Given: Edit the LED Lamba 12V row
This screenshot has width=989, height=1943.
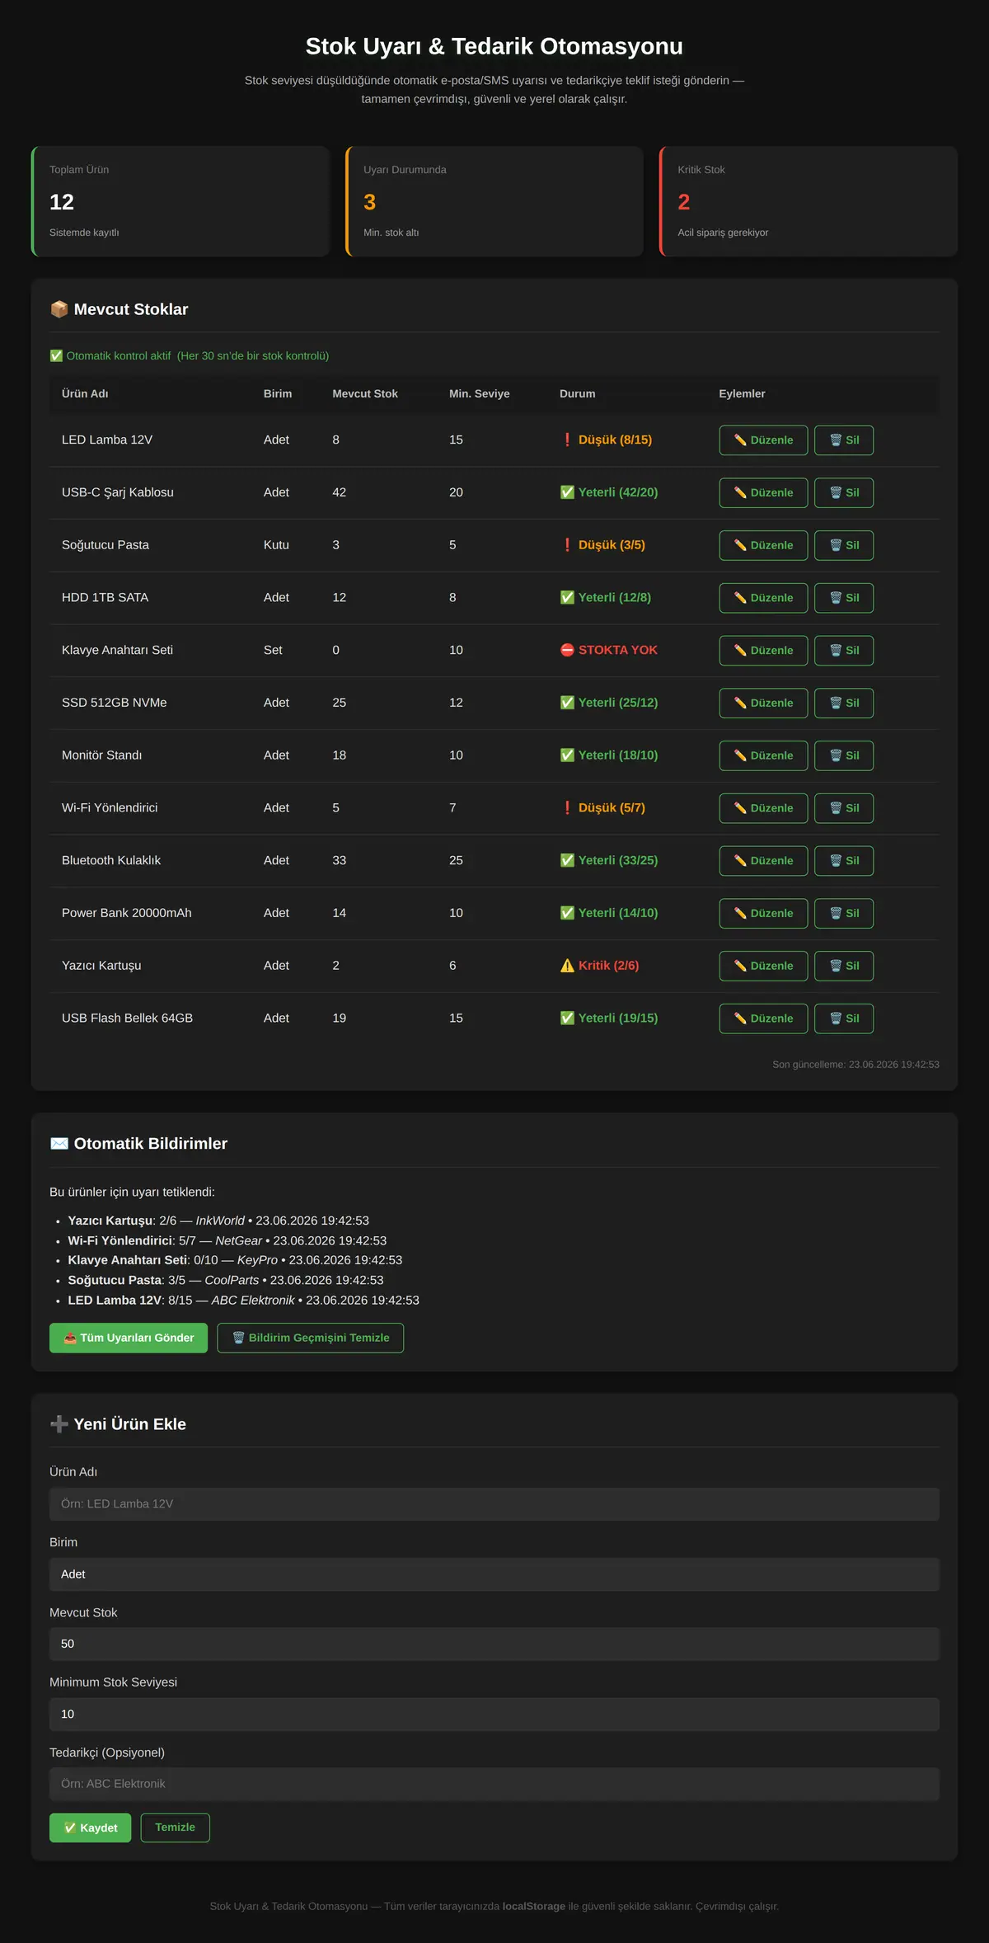Looking at the screenshot, I should pyautogui.click(x=763, y=440).
